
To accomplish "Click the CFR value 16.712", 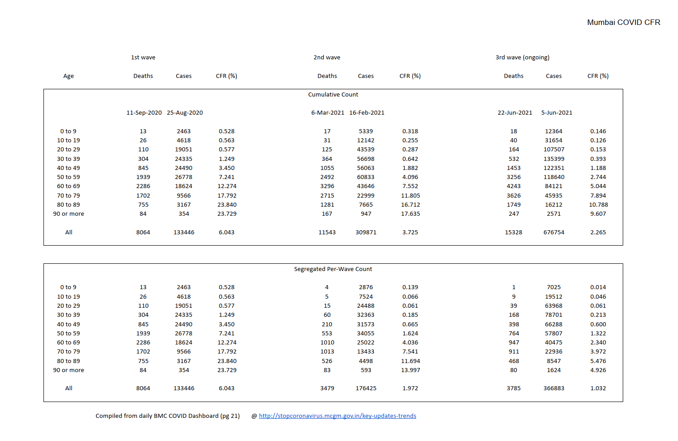I will click(x=410, y=205).
